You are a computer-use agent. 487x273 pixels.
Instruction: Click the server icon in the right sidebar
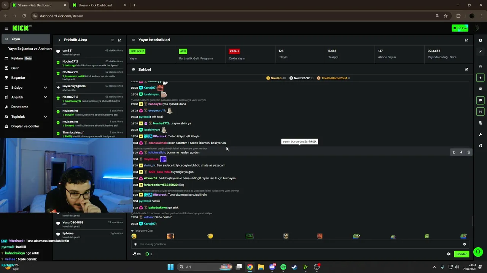(x=481, y=123)
